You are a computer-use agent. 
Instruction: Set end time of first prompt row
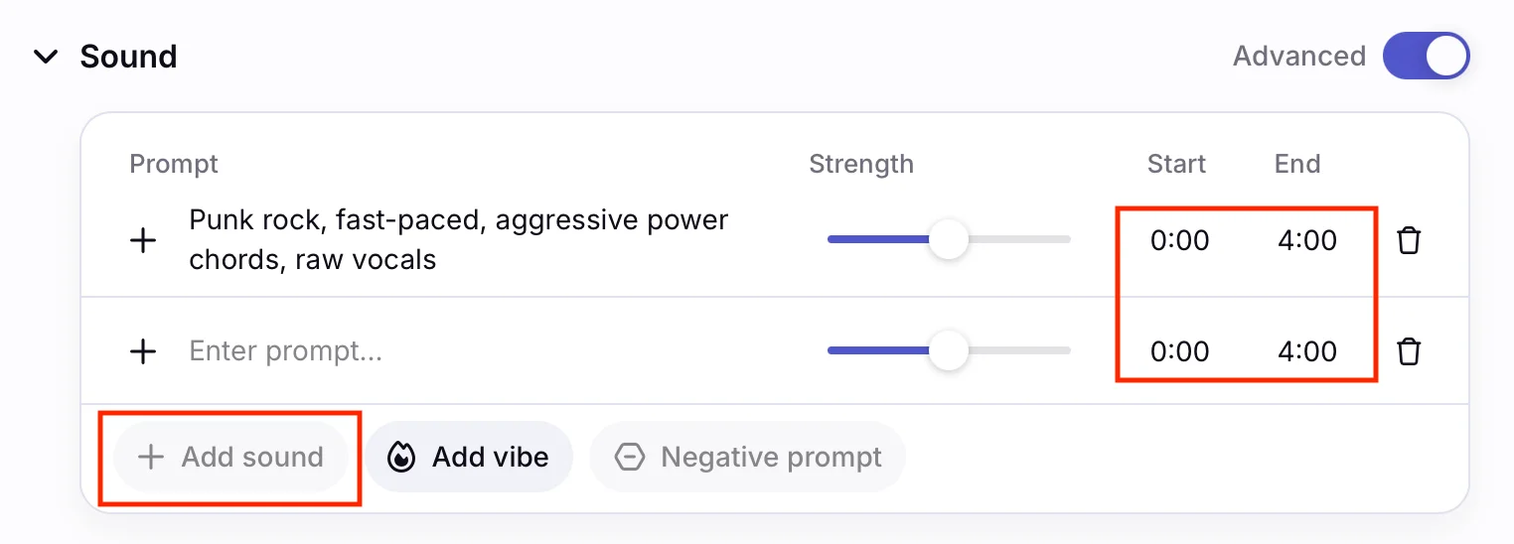coord(1306,240)
